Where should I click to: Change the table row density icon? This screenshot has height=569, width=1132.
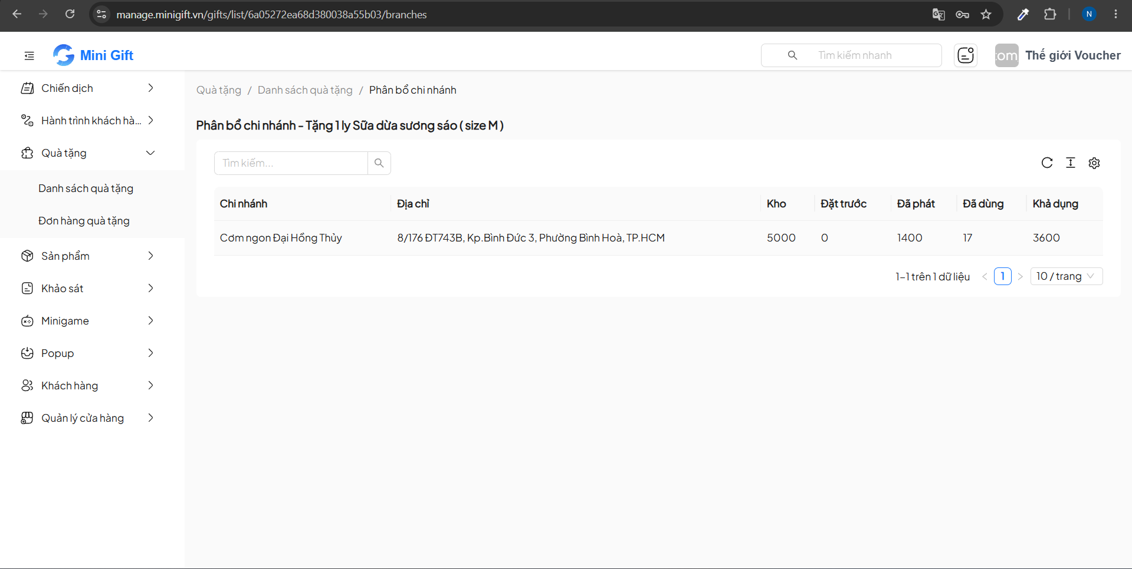(1071, 163)
